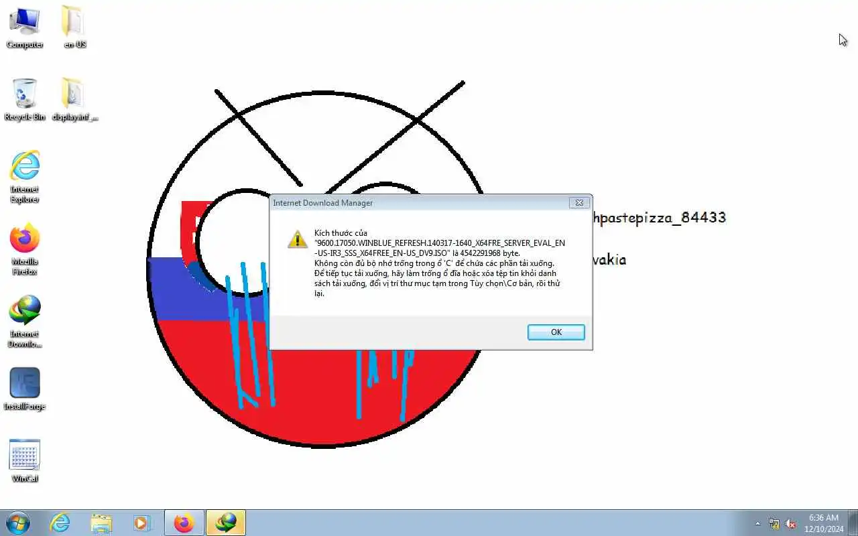Switch to Internet Download Manager taskbar button
This screenshot has height=536, width=858.
(226, 523)
